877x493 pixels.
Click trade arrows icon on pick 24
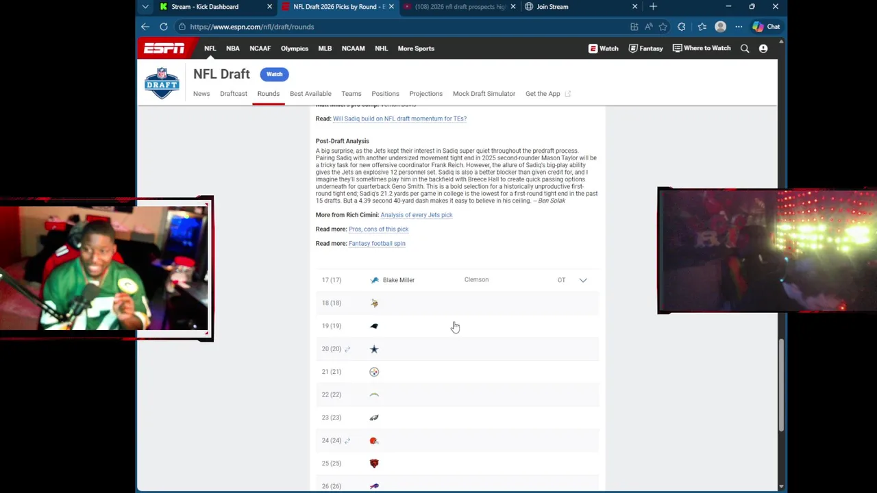(347, 441)
